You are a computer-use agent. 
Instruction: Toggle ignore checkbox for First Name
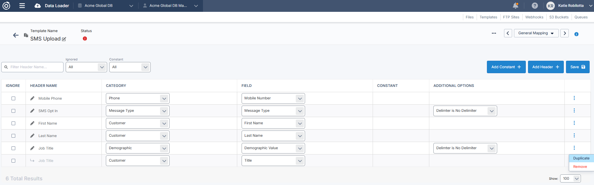tap(13, 123)
